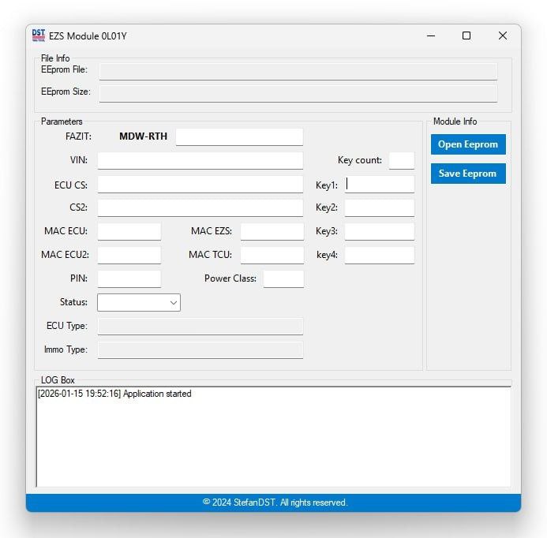
Task: Click the Save Eeprom button
Action: click(x=468, y=174)
